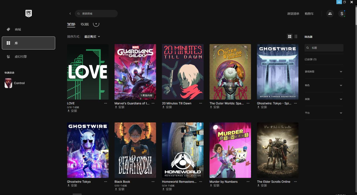The image size is (357, 195).
Task: Open the 购物车 shopping cart
Action: click(309, 14)
